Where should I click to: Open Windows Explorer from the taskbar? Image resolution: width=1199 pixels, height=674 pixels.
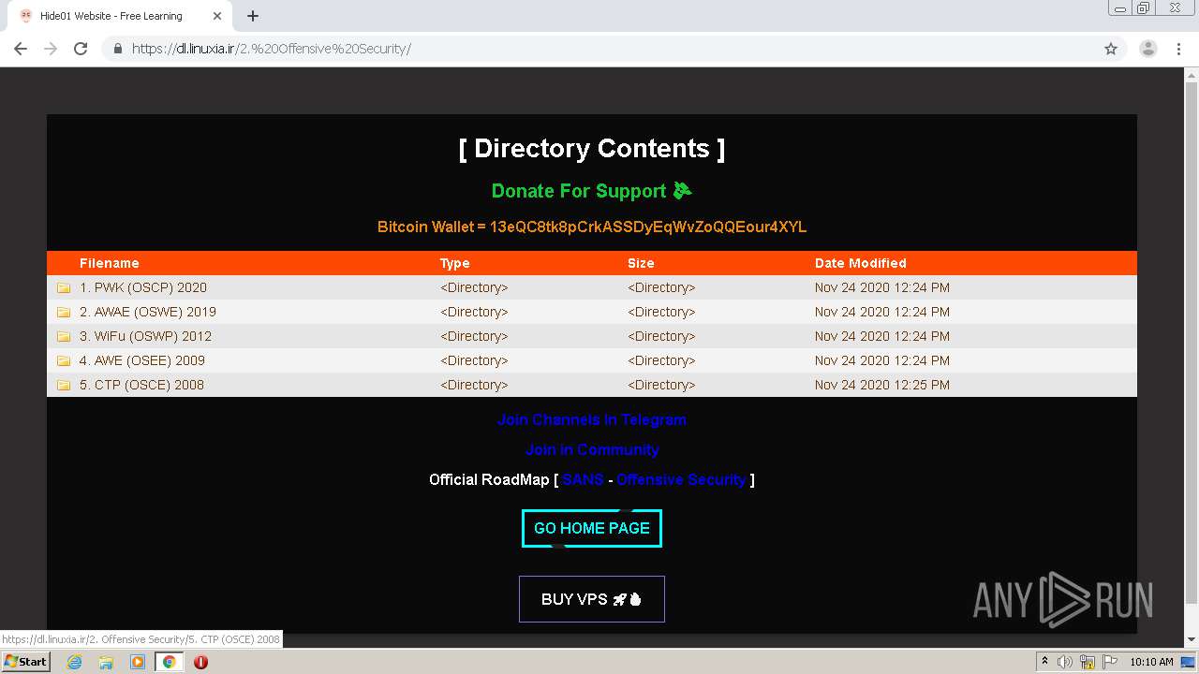point(106,662)
